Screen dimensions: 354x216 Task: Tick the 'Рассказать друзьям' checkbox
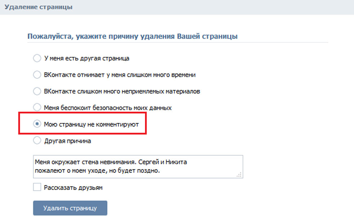point(37,187)
